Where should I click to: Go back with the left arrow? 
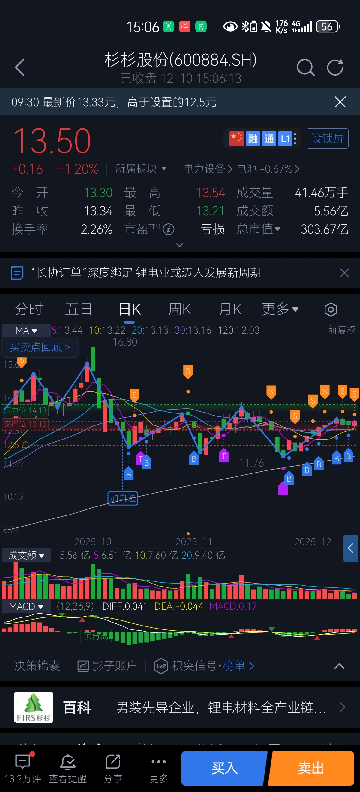coord(20,67)
